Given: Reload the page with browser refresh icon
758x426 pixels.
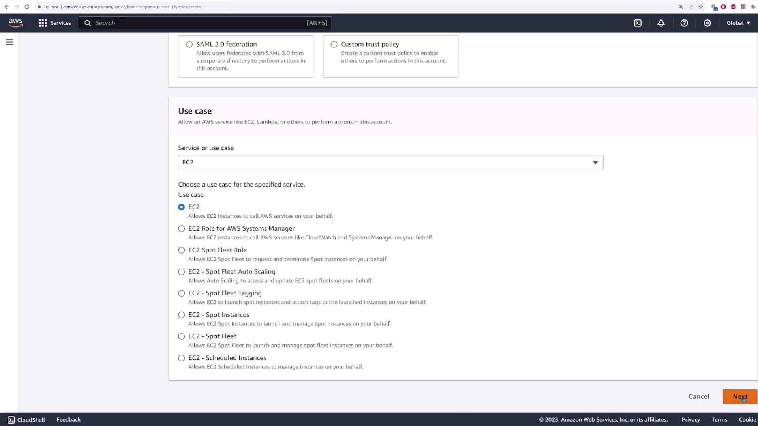Looking at the screenshot, I should [27, 7].
